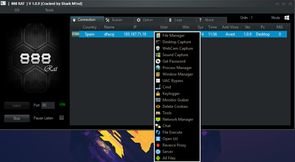This screenshot has height=162, width=295.
Task: Click the flag icon in the Spain row
Action: coord(75,34)
